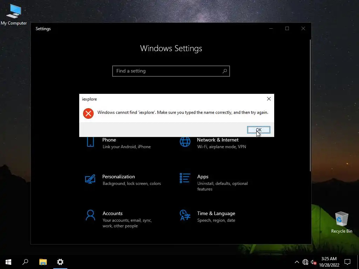The image size is (359, 269).
Task: Open Time & Language settings label
Action: (216, 213)
